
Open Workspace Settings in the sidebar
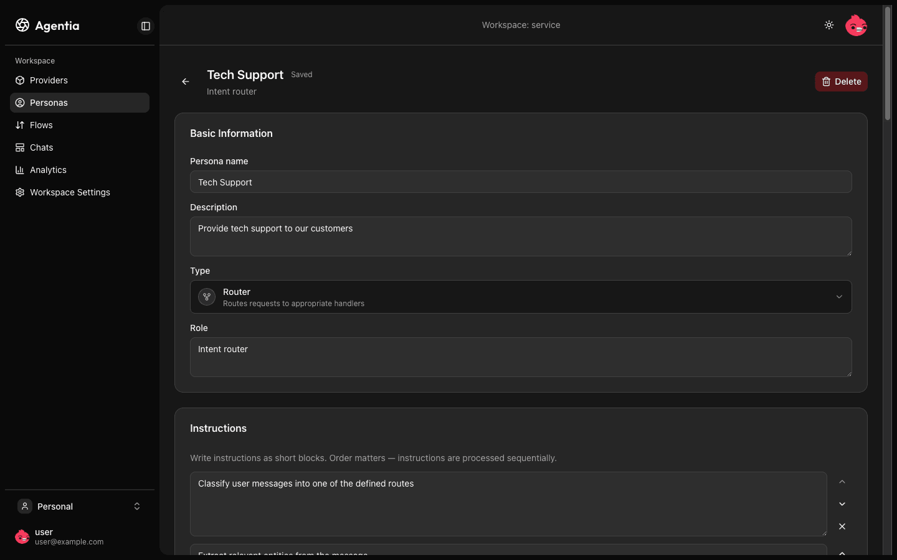(80, 192)
